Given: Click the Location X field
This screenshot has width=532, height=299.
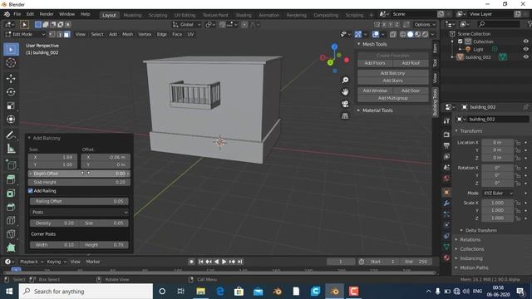Looking at the screenshot, I should pyautogui.click(x=497, y=143).
